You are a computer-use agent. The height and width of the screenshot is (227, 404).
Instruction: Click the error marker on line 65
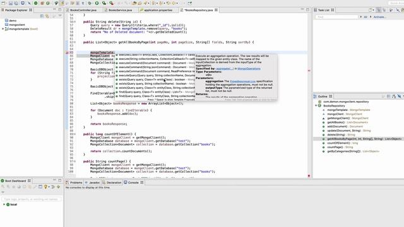(67, 52)
